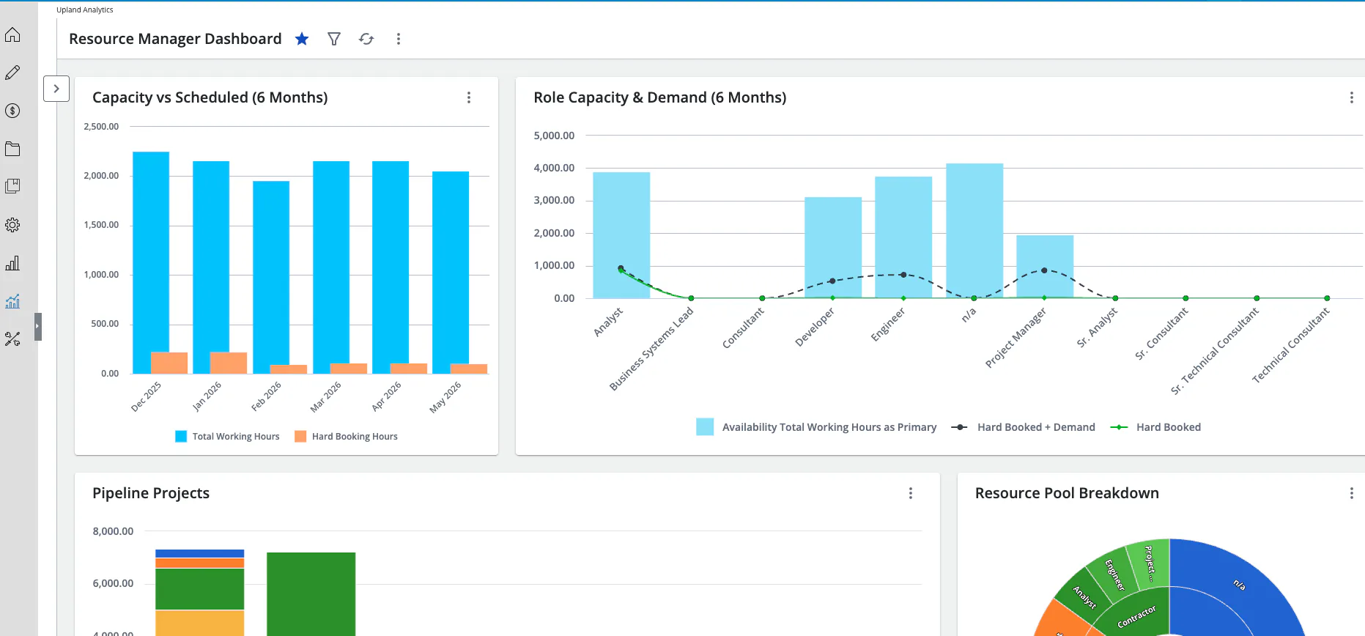
Task: Toggle Total Working Hours legend series
Action: point(228,437)
